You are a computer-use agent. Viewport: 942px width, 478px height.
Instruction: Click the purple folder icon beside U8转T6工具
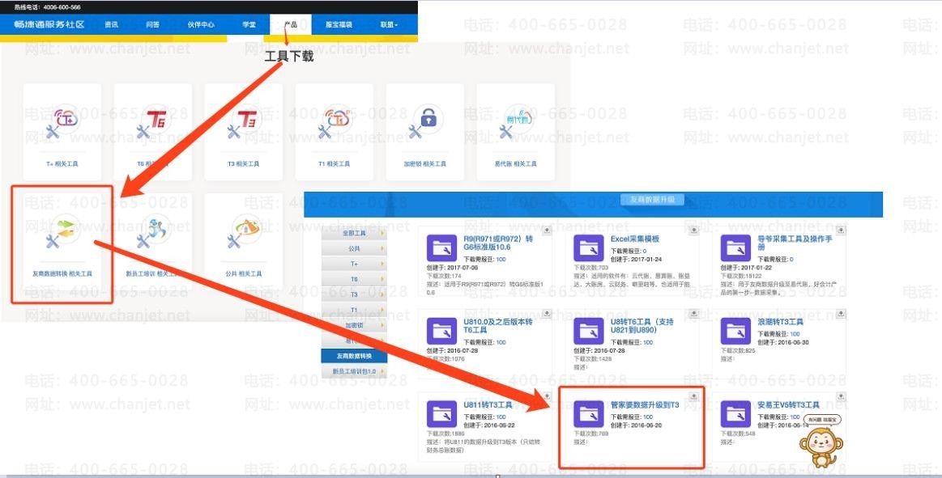(588, 331)
